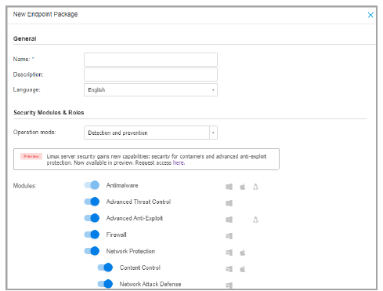Click the Windows icon beside Firewall
Viewport: 383px width, 291px height.
coord(229,236)
